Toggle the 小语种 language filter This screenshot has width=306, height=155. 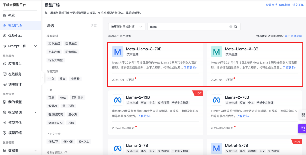tap(75, 79)
